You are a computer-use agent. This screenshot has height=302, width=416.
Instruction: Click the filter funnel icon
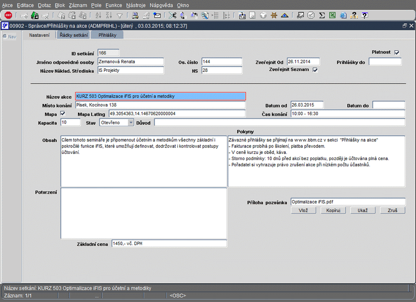tap(120, 16)
